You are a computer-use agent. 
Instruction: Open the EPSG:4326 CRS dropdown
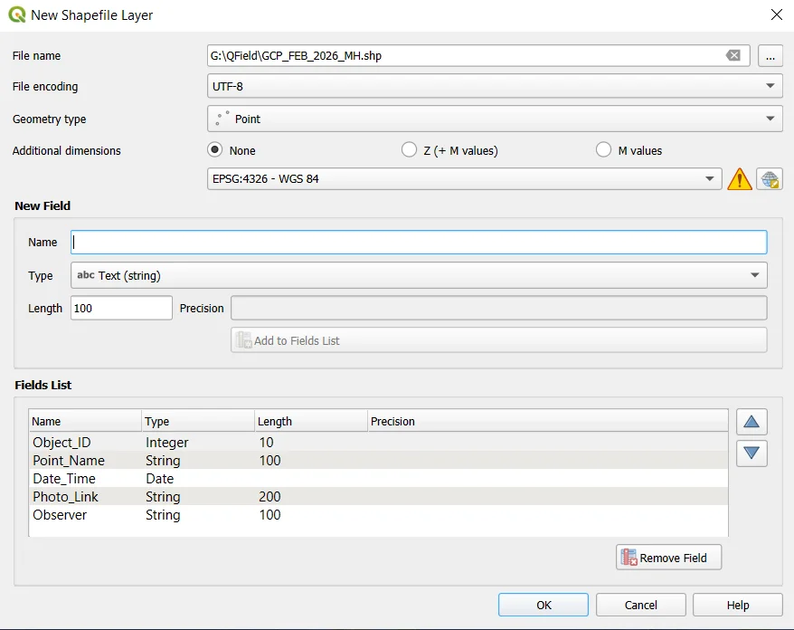711,178
